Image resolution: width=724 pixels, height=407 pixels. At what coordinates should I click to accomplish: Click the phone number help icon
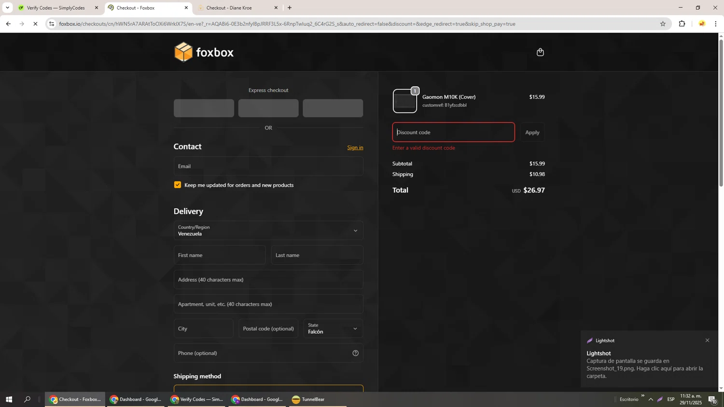pyautogui.click(x=355, y=353)
